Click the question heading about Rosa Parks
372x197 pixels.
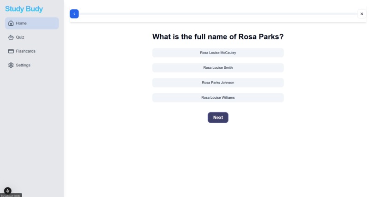[x=218, y=37]
